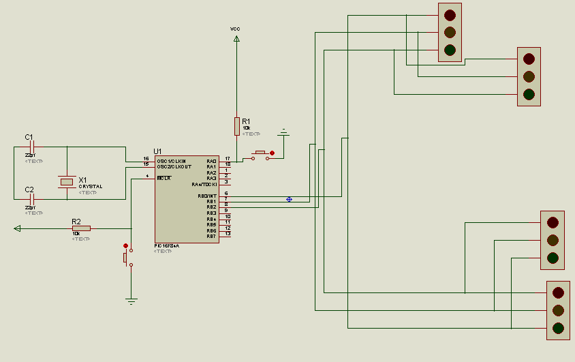Click the green lamp of the lowest traffic light
This screenshot has height=362, width=575.
coord(558,328)
